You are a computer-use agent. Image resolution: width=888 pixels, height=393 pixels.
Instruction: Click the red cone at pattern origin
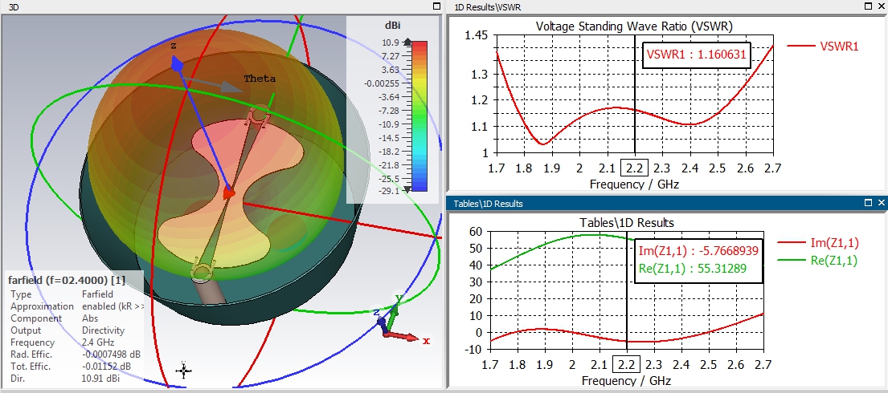click(228, 192)
